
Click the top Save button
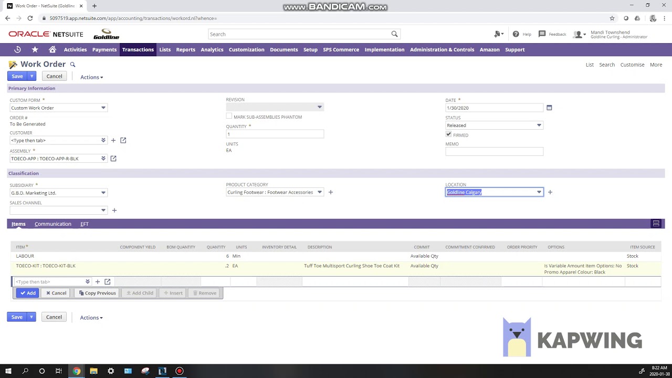pyautogui.click(x=17, y=76)
